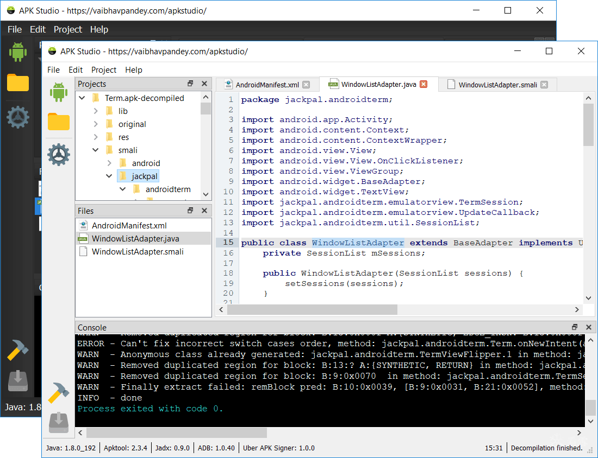598x458 pixels.
Task: Open the Help menu
Action: [x=134, y=69]
